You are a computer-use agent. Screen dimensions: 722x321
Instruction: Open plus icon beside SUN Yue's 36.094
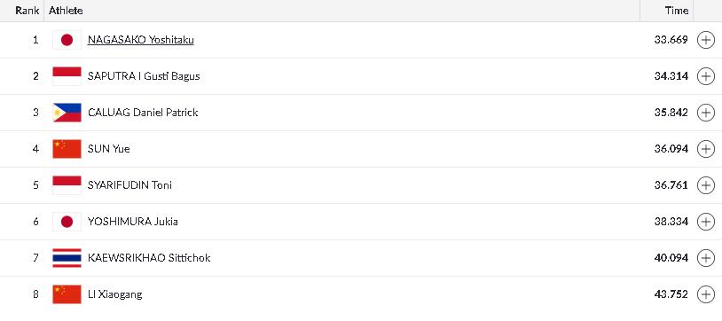tap(706, 149)
